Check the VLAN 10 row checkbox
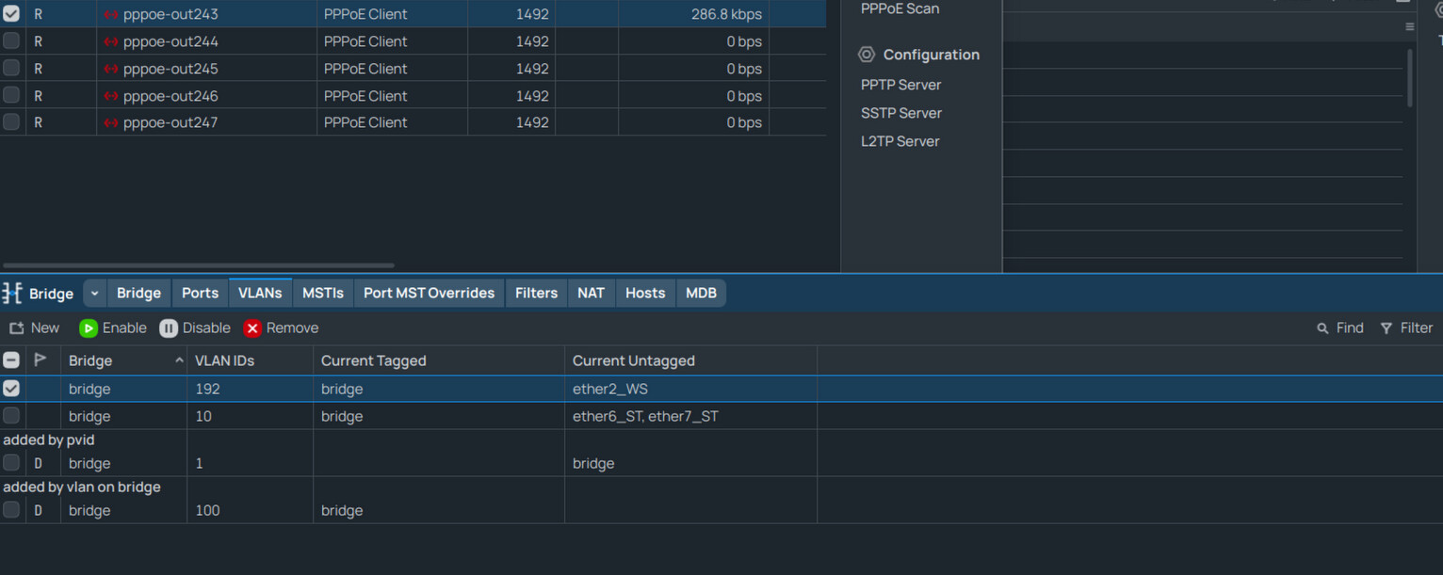This screenshot has width=1443, height=575. click(11, 416)
